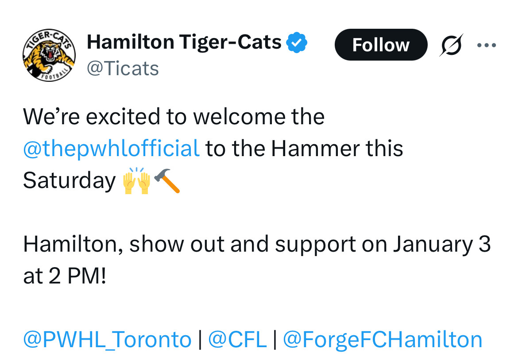Click the pipe separator after @PWHL_Toronto
This screenshot has height=360, width=522.
point(200,340)
